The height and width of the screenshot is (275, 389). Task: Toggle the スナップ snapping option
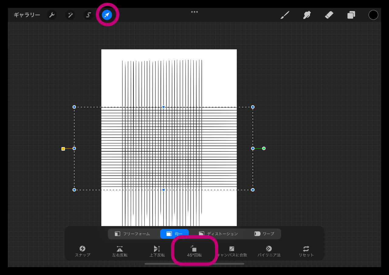[83, 251]
